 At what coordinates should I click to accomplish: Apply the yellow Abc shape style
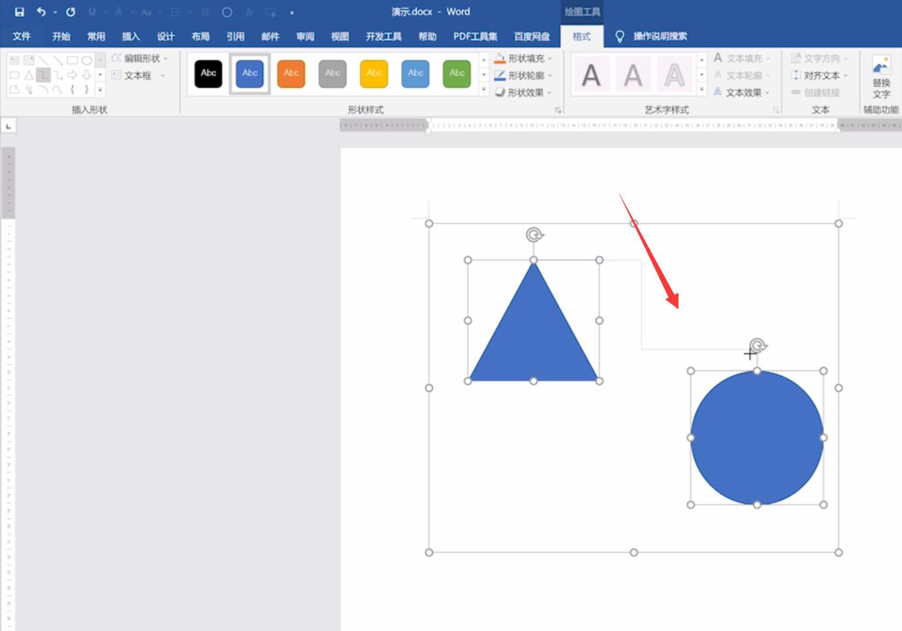(x=374, y=74)
